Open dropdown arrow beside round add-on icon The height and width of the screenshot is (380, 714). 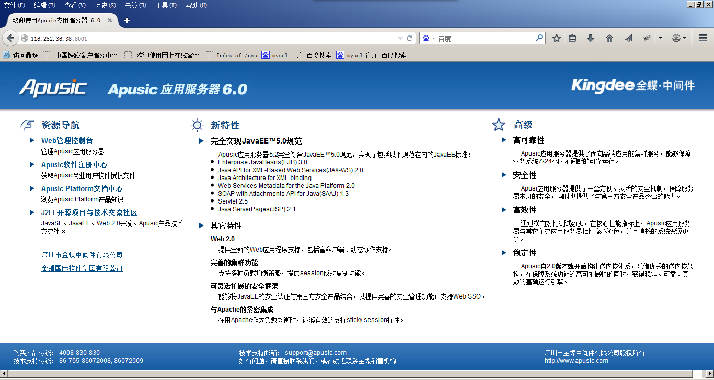click(x=684, y=38)
